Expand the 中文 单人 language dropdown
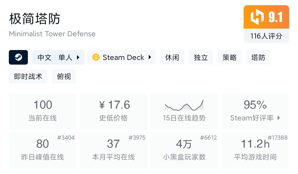 78,57
